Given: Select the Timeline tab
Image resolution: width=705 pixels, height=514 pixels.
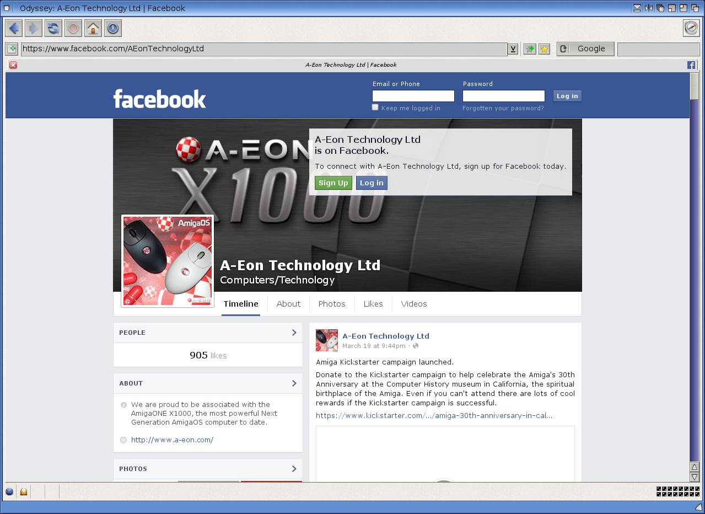Looking at the screenshot, I should [241, 304].
